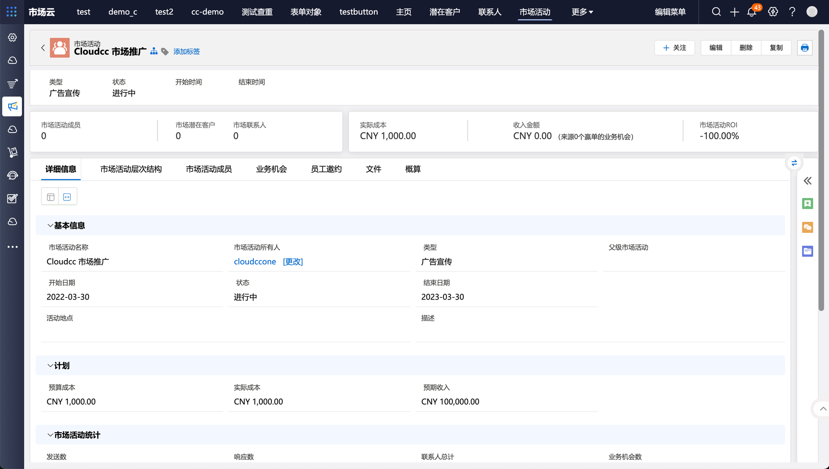Open the 更多 dropdown menu
829x469 pixels.
point(582,12)
